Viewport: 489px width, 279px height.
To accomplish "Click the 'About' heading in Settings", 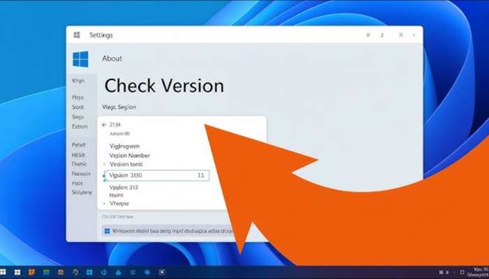I will pyautogui.click(x=112, y=59).
